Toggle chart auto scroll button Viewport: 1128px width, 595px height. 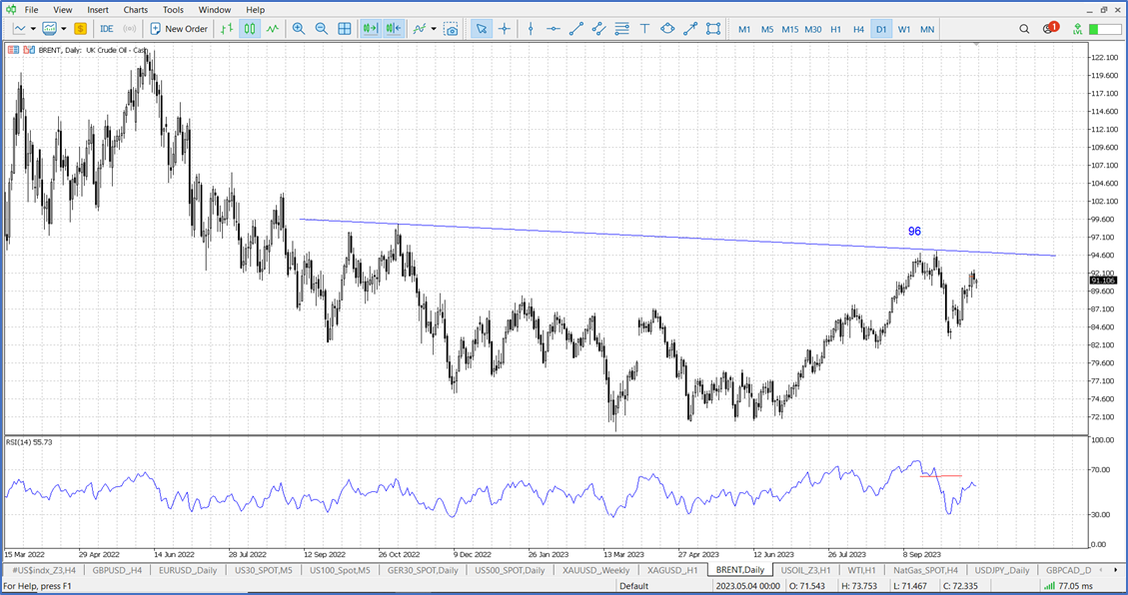(x=371, y=29)
